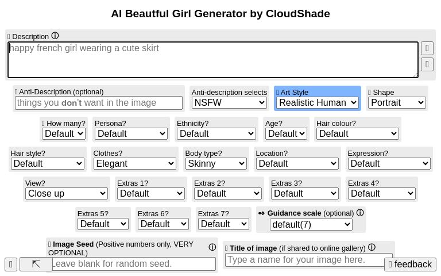Open the Clothes dropdown set to Elegant
Screen dimensions: 441x276
[135, 163]
